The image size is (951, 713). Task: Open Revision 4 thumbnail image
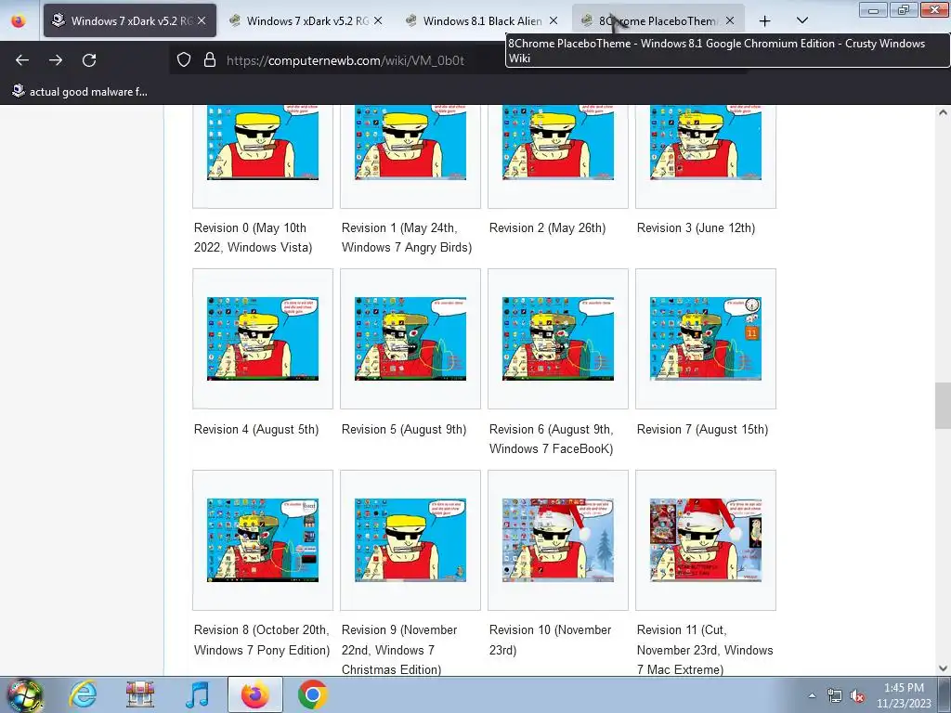point(263,339)
